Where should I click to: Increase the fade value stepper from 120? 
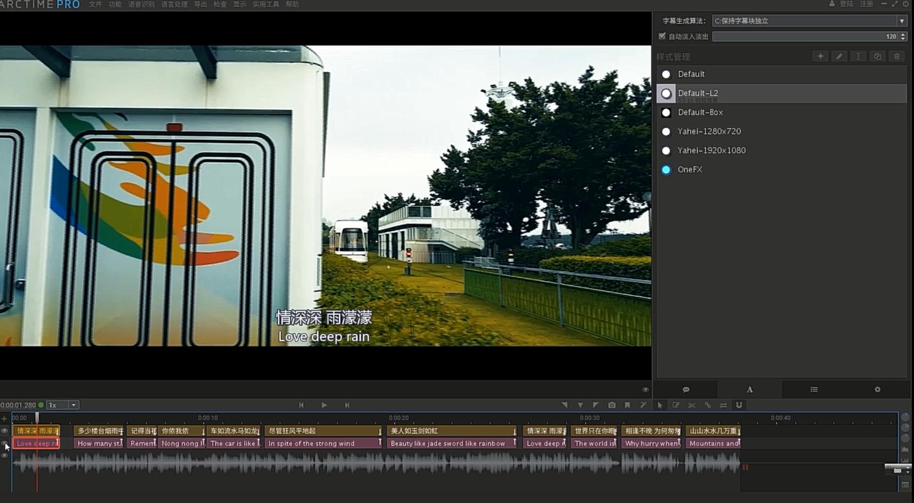[x=903, y=34]
